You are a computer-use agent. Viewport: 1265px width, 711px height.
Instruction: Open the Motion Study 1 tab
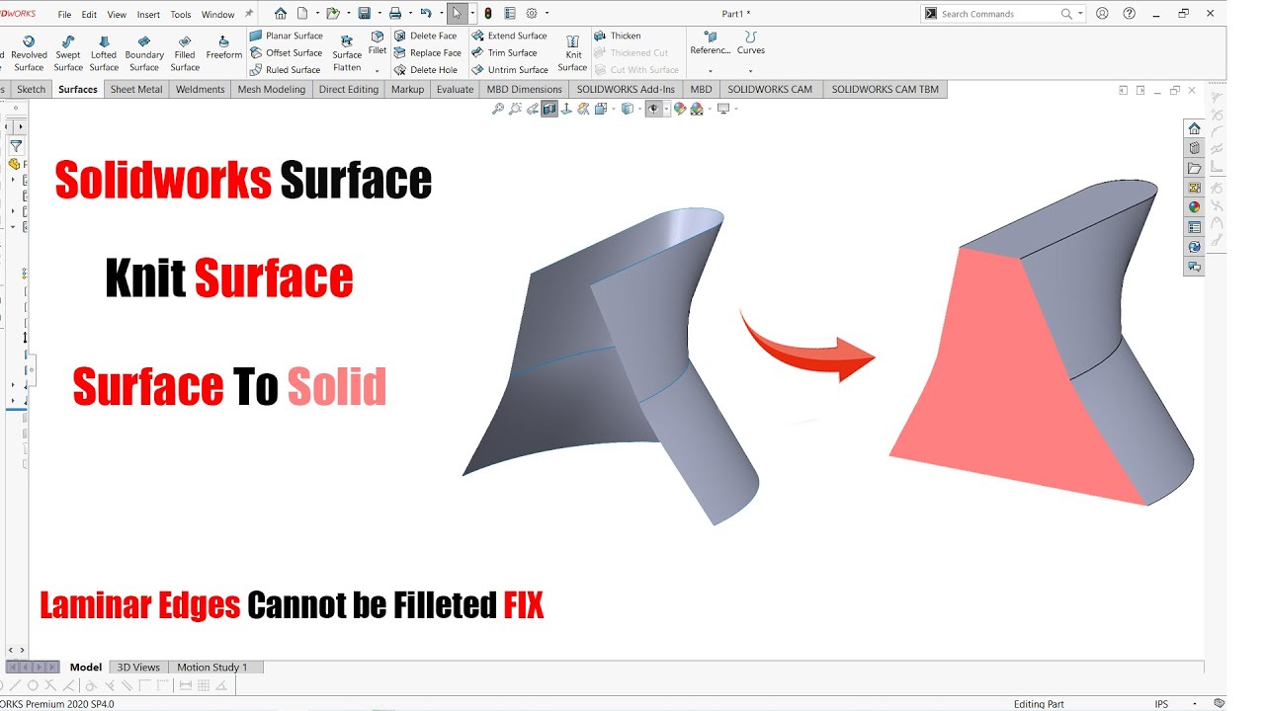(212, 668)
